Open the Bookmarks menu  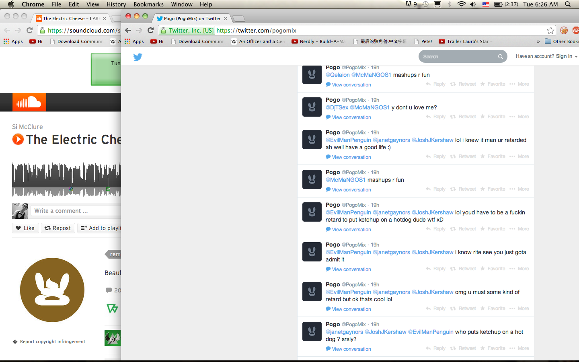pyautogui.click(x=148, y=4)
